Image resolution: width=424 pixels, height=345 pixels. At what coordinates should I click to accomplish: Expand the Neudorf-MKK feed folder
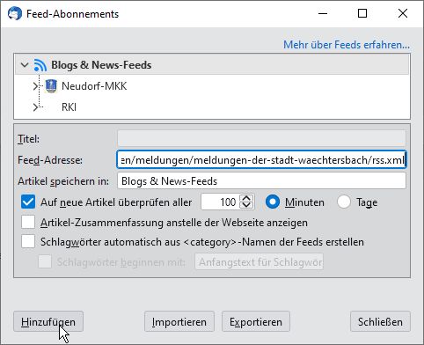tap(35, 86)
